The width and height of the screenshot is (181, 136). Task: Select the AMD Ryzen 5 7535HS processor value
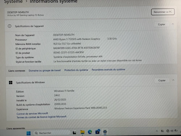tap(77, 39)
